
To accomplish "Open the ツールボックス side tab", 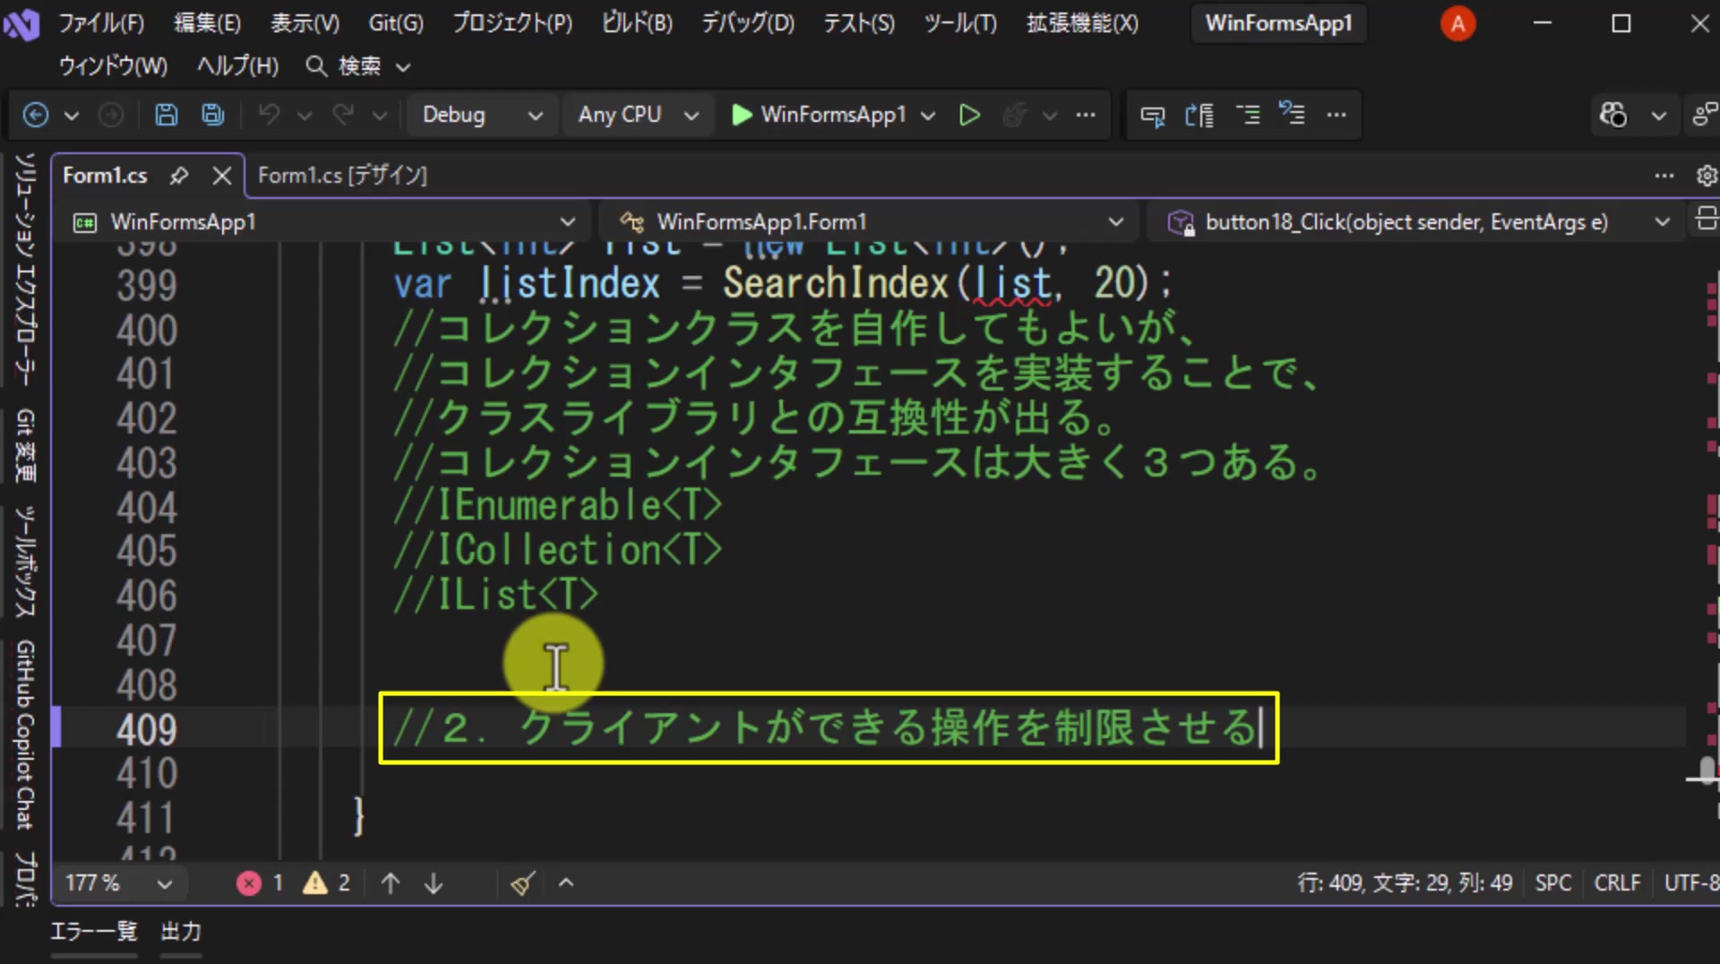I will pos(24,562).
